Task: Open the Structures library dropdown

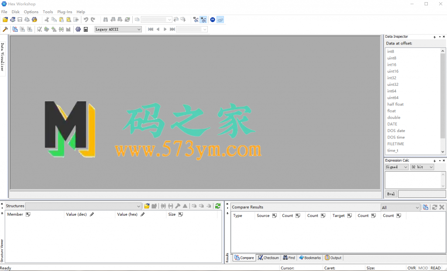Action: 83,206
